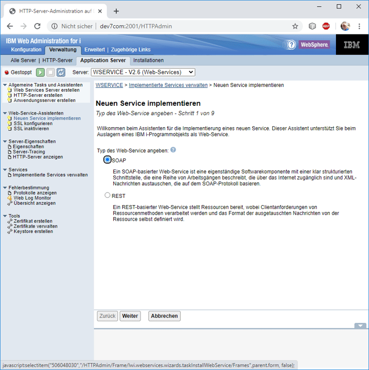
Task: Bookmark page with the star icon
Action: point(295,26)
